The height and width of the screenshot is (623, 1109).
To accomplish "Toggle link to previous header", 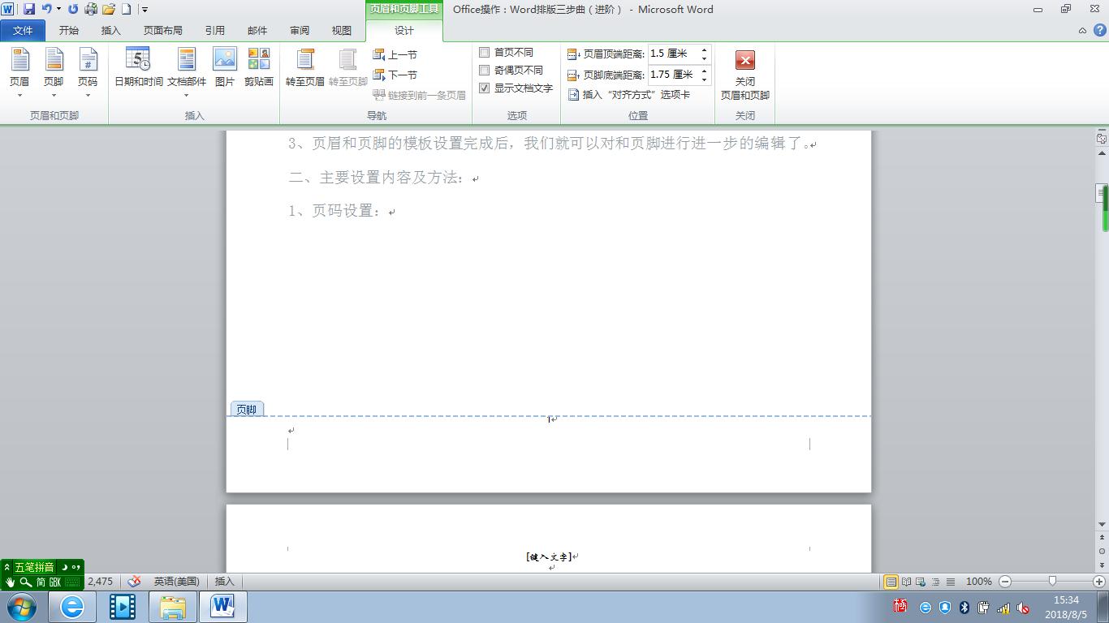I will coord(421,95).
